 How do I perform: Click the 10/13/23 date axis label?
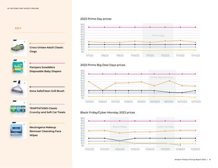pos(196,102)
